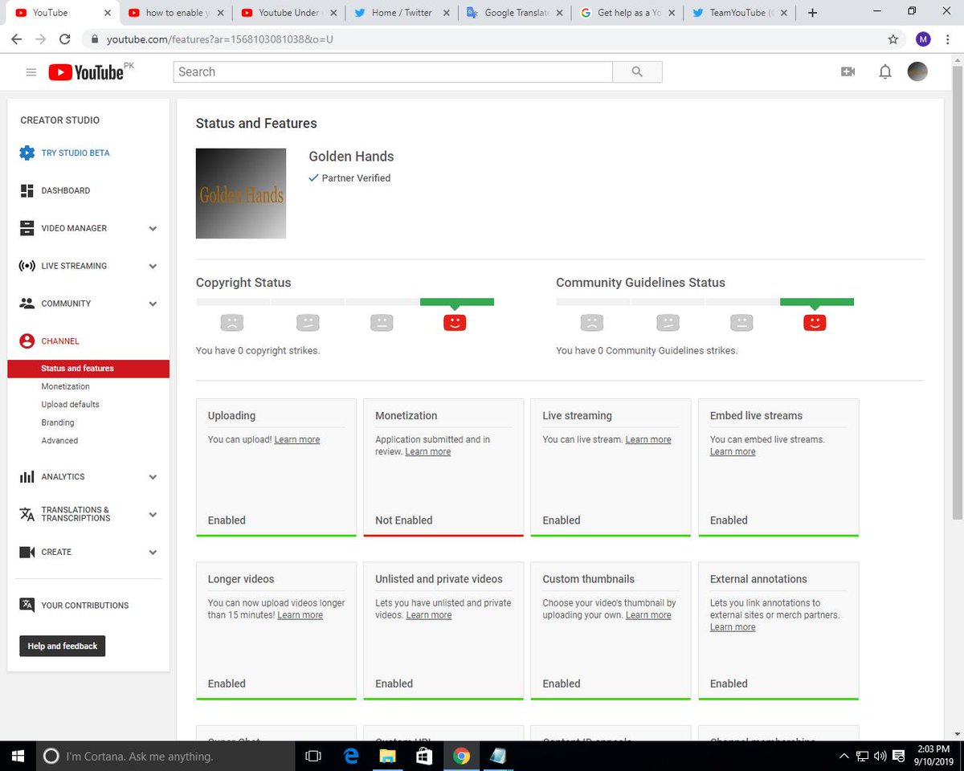The height and width of the screenshot is (771, 964).
Task: Open the notifications bell
Action: pos(885,72)
